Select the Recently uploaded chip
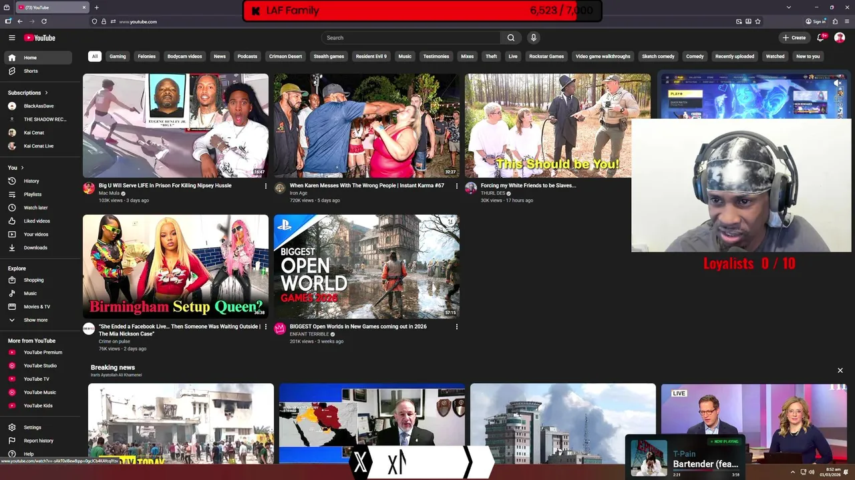The width and height of the screenshot is (855, 480). click(x=735, y=57)
